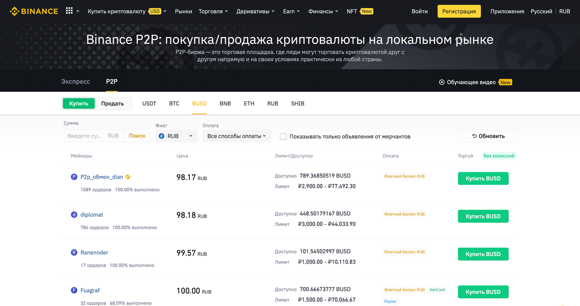Open Все способы оплаты dropdown

coord(237,136)
